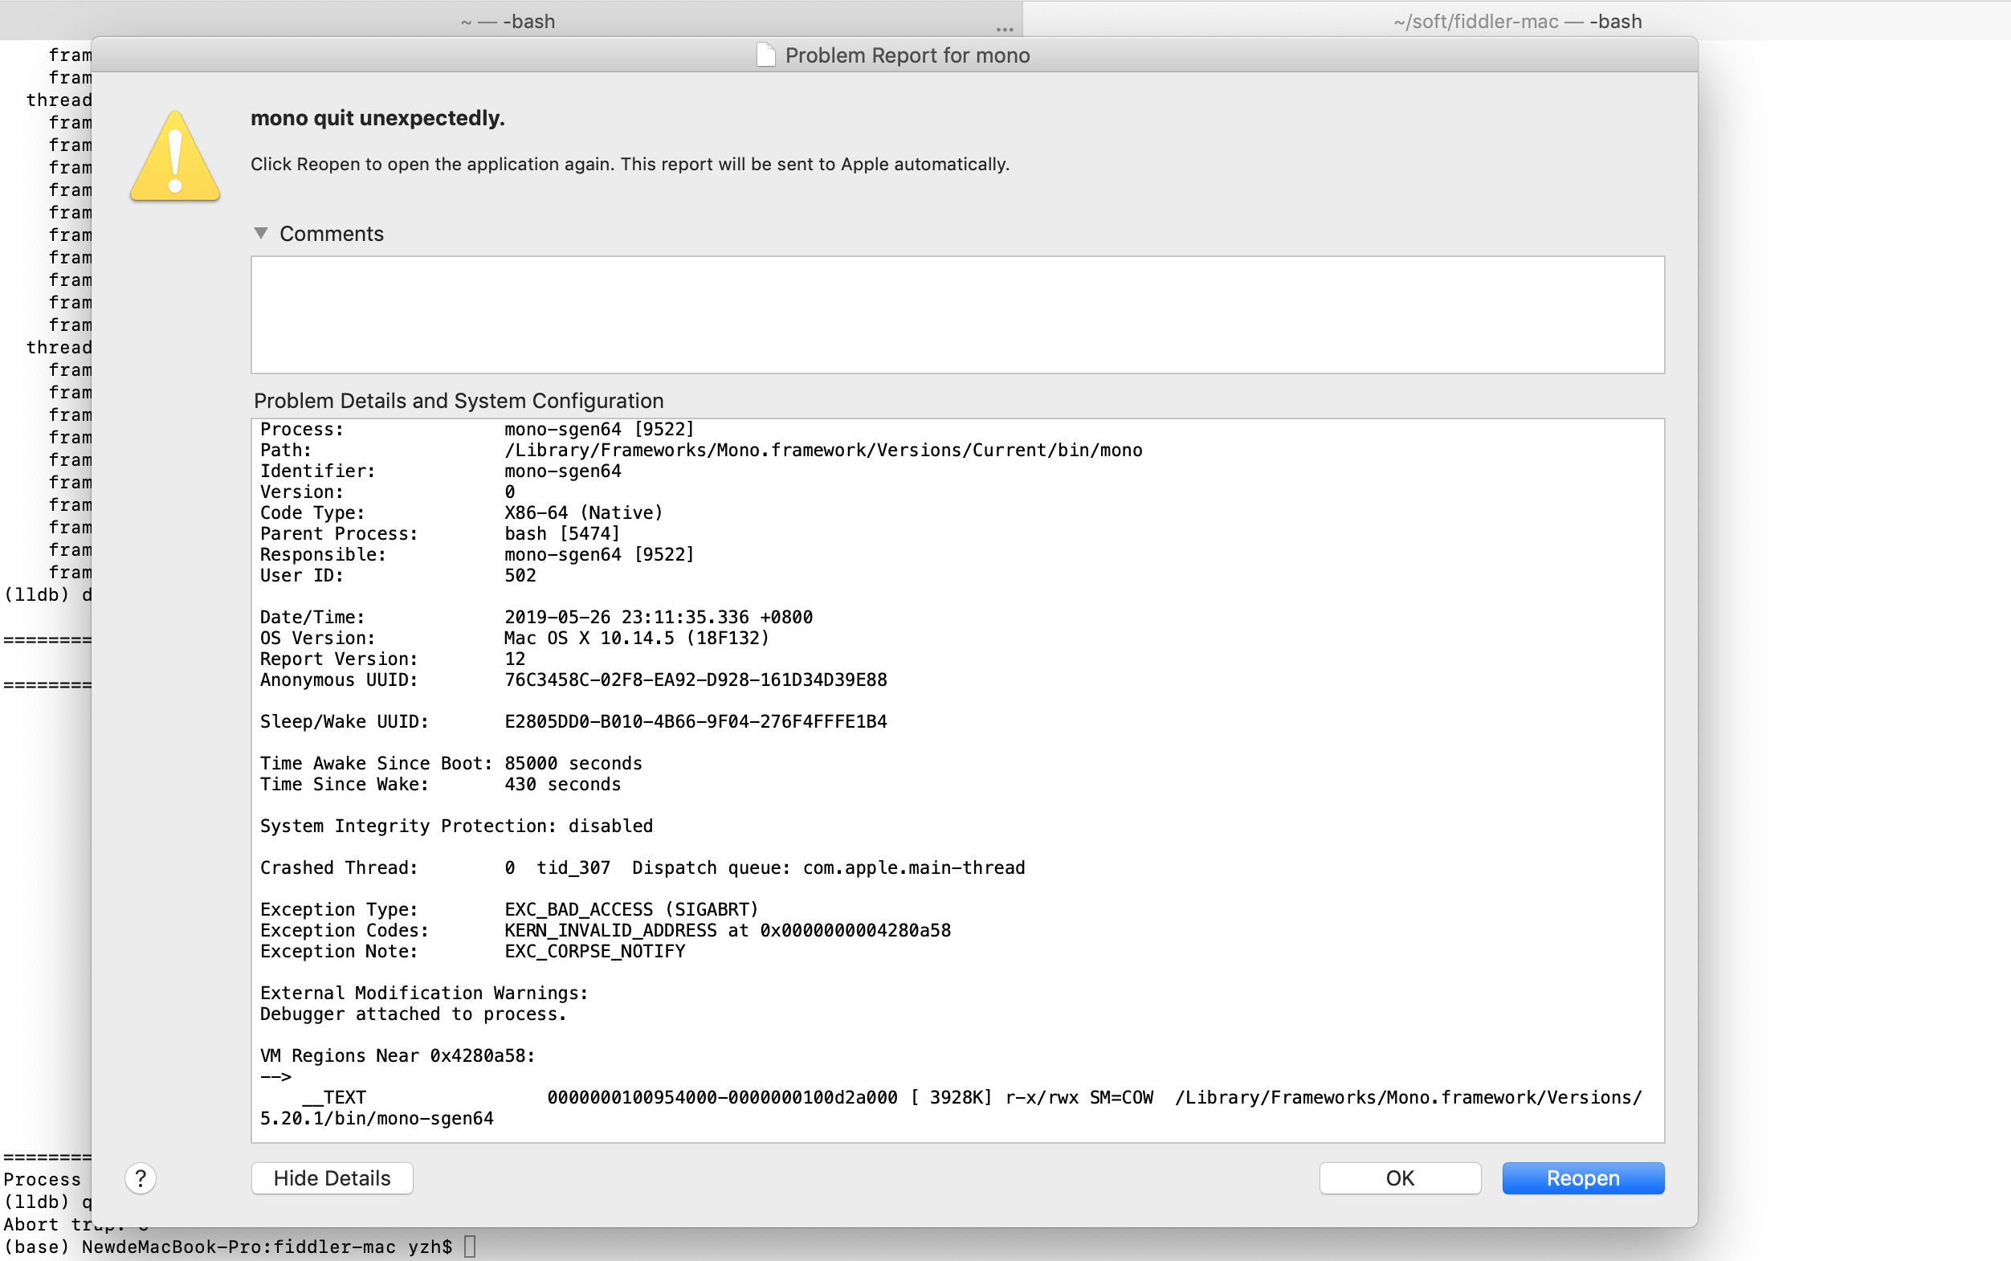Screen dimensions: 2011x1261
Task: Switch to the ~ — -bash tab
Action: 508,21
